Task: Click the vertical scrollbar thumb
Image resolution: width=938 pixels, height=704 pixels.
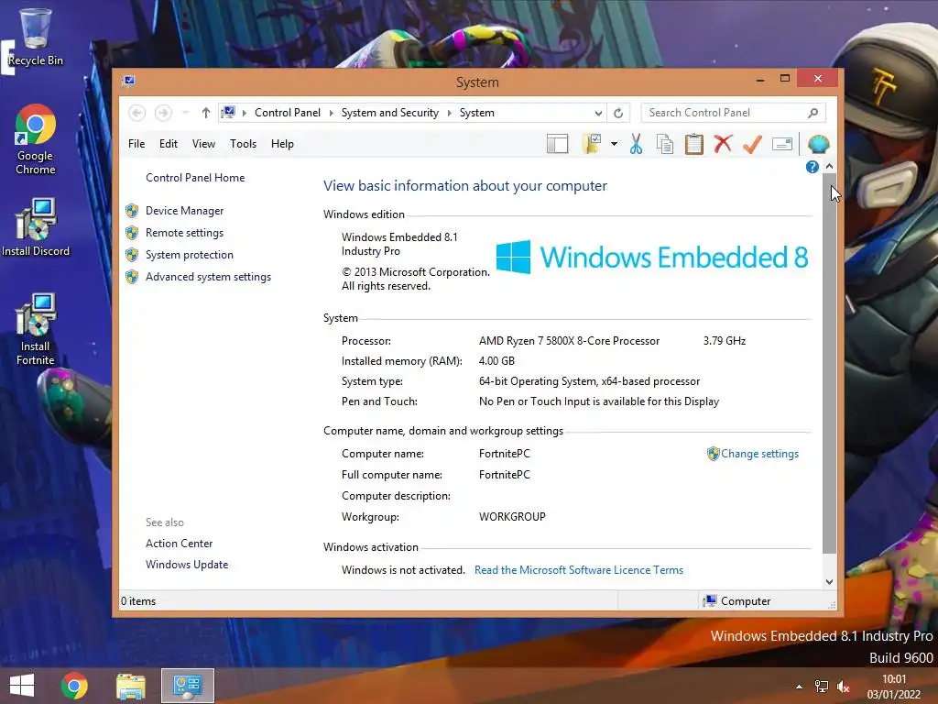Action: (x=829, y=363)
